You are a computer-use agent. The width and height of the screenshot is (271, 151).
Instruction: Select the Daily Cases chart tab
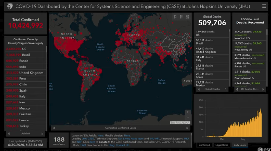pos(240,145)
